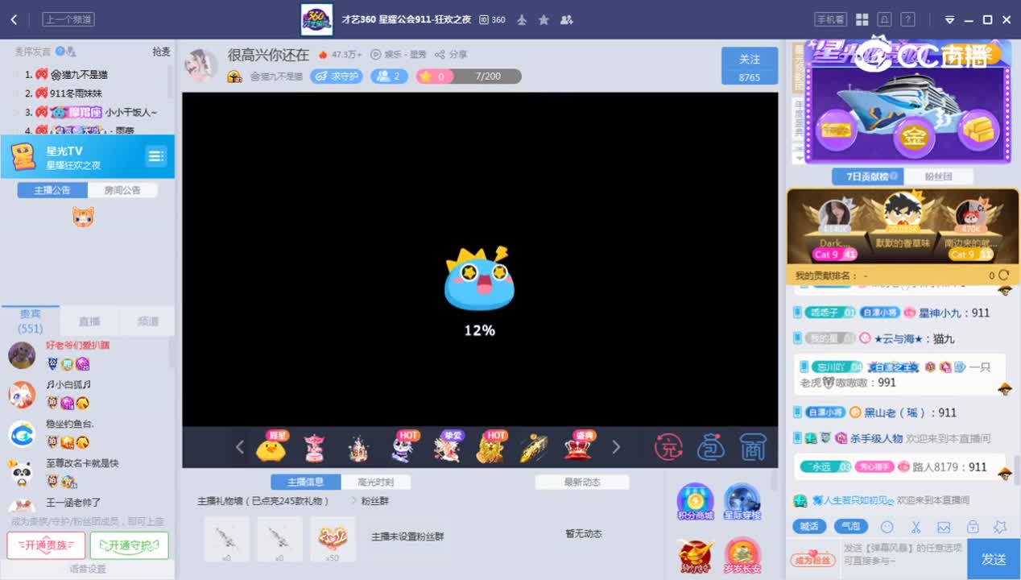This screenshot has height=580, width=1021.
Task: Open the streamer avatar beside 很高兴你还在
Action: tap(201, 65)
